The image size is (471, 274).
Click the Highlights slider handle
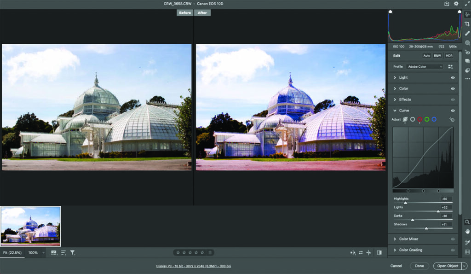coord(405,203)
